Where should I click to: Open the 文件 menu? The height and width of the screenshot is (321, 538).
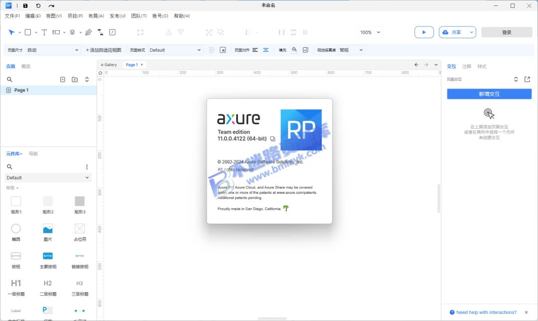(12, 16)
